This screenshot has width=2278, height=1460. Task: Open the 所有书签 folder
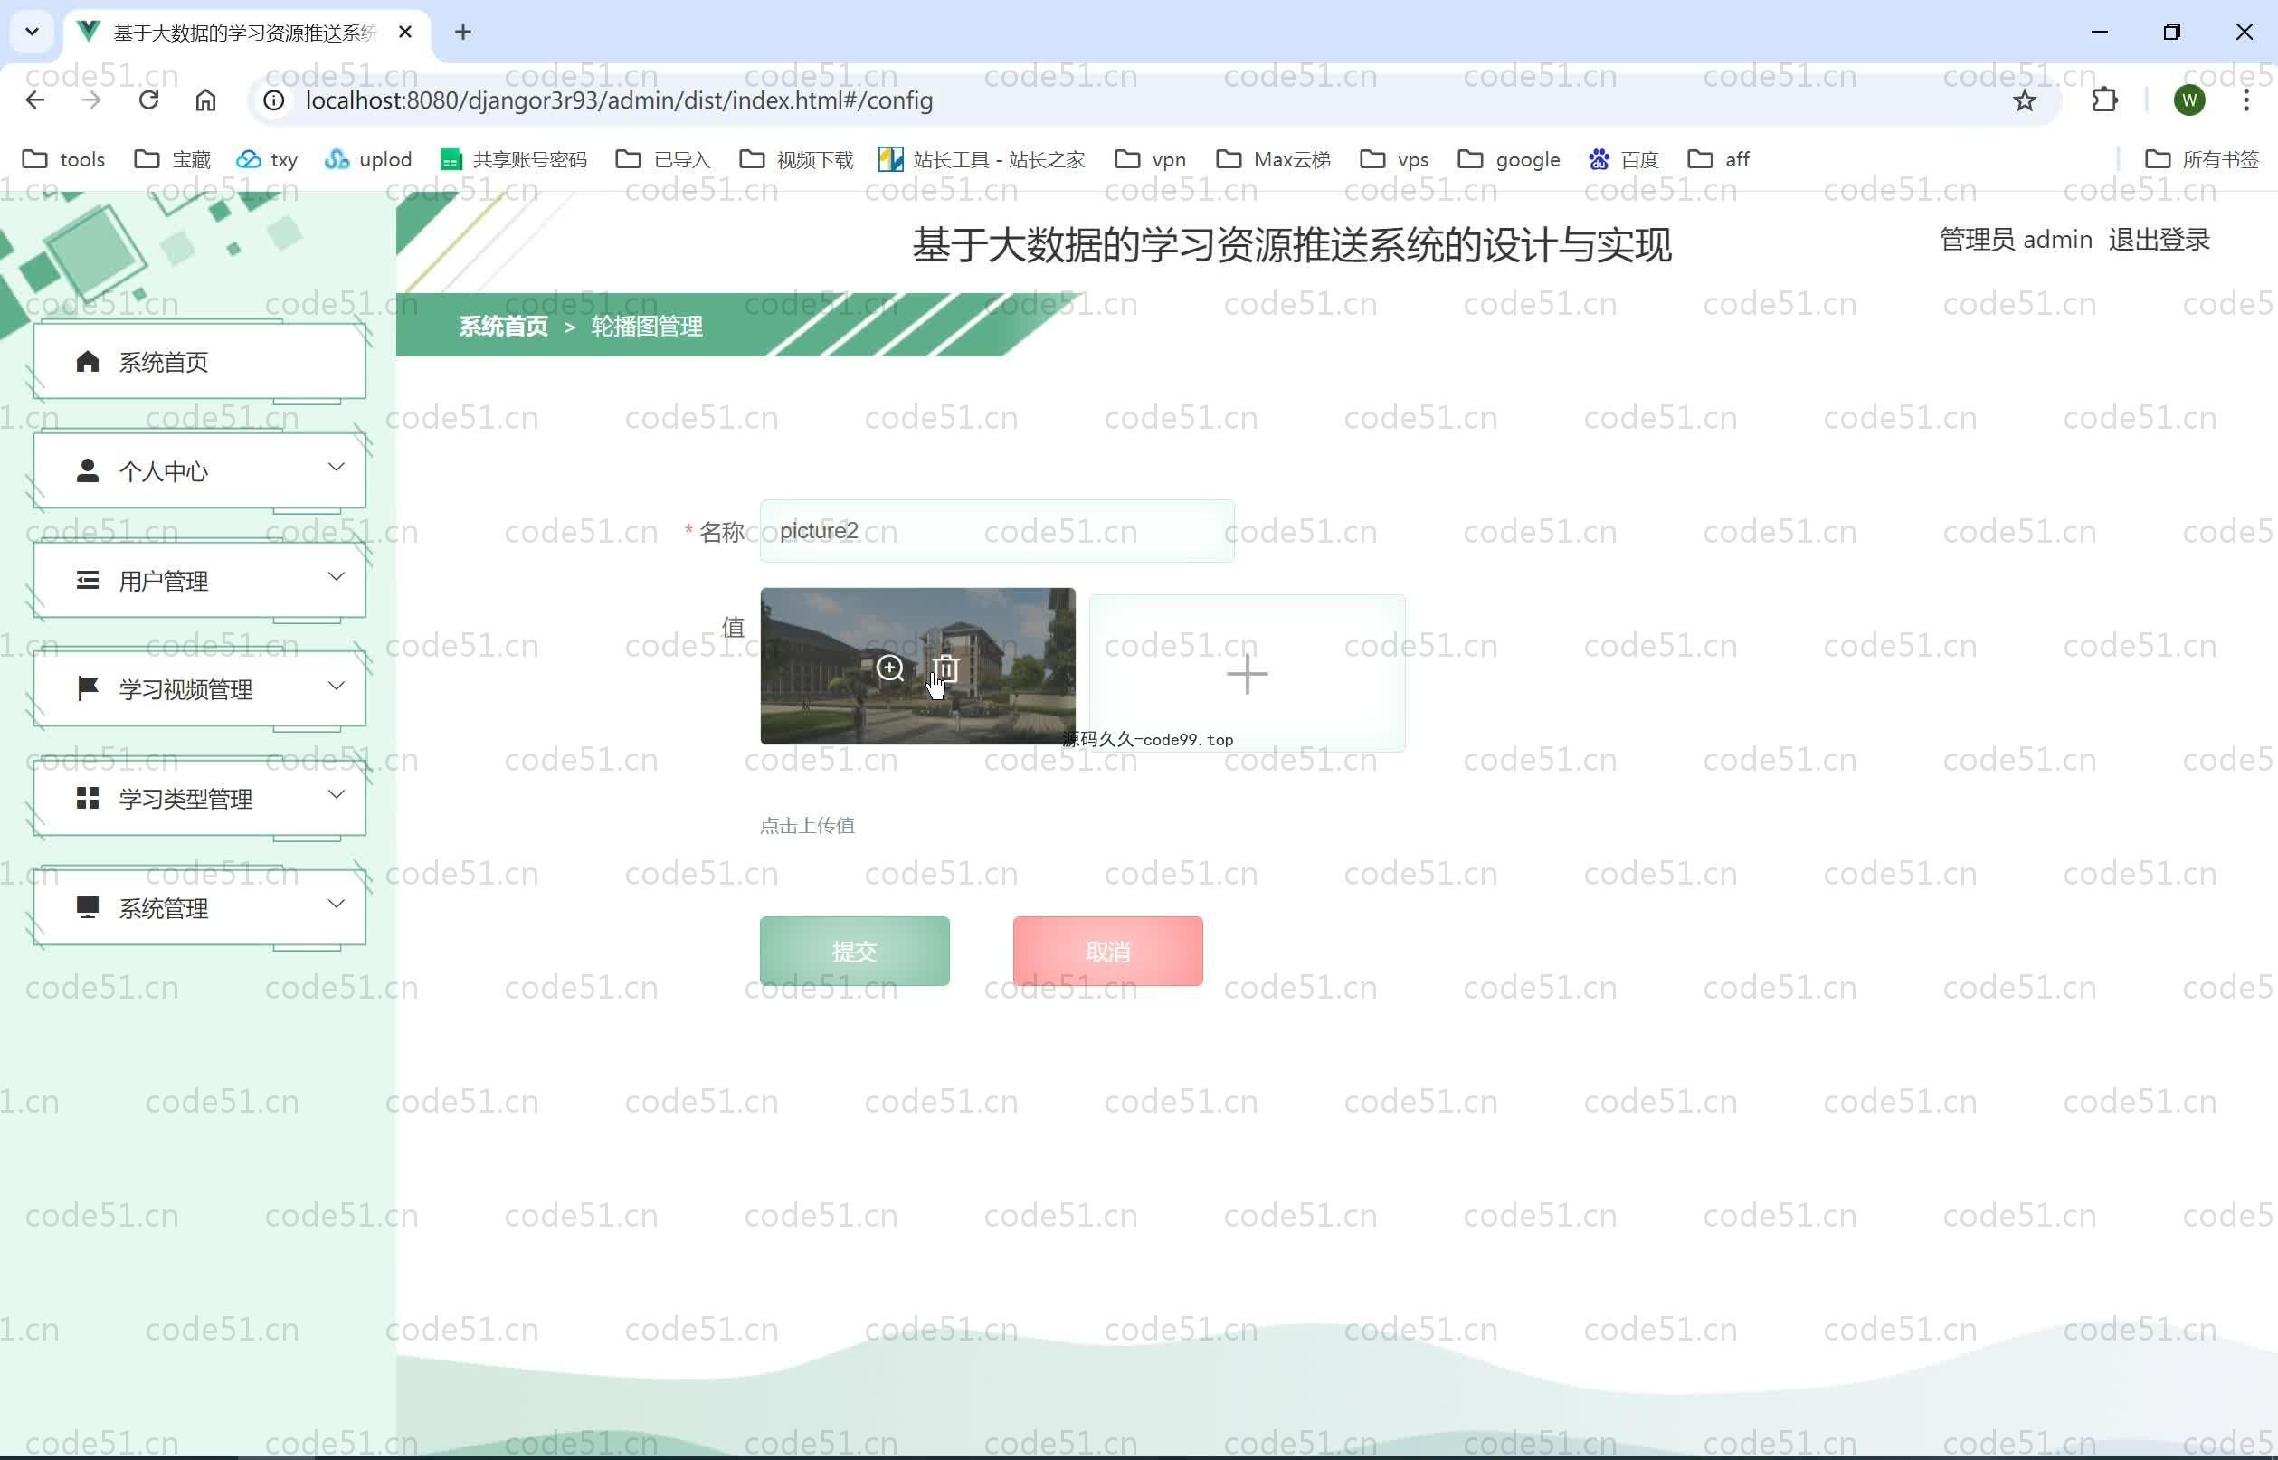tap(2201, 159)
